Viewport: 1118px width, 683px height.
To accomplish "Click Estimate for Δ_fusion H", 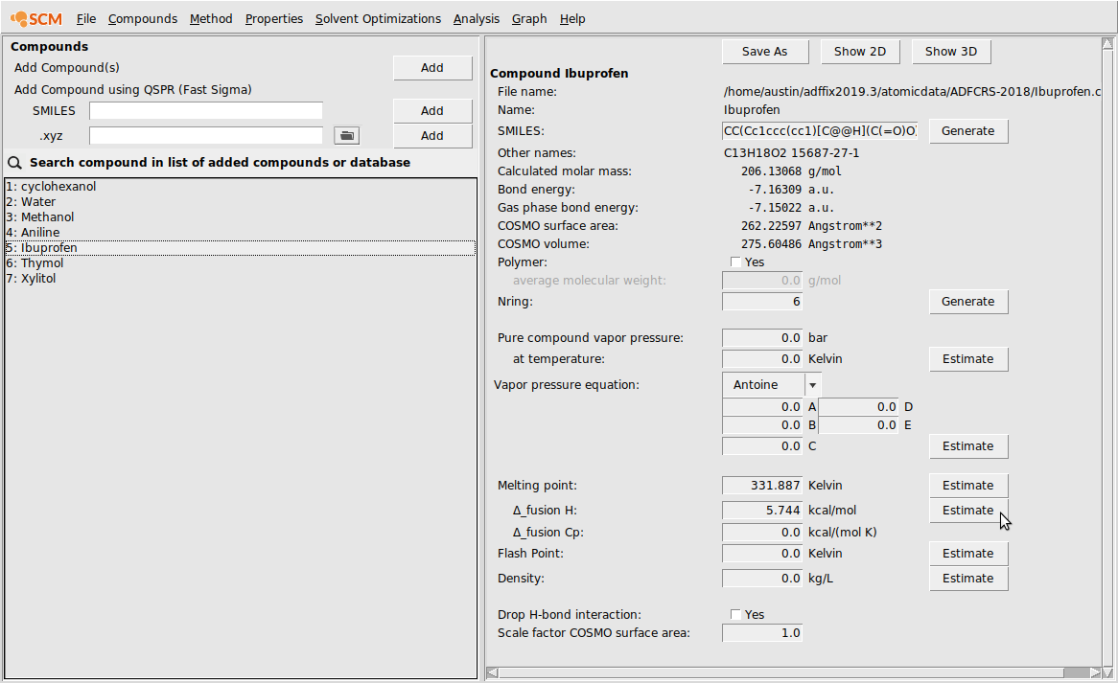I will point(967,510).
